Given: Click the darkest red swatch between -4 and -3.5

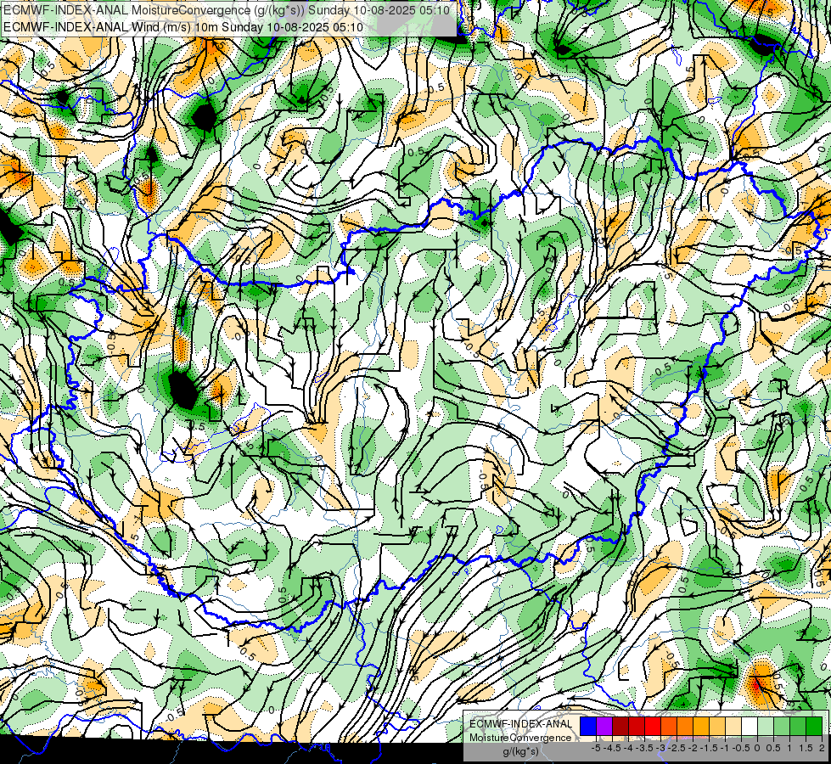Looking at the screenshot, I should pyautogui.click(x=637, y=727).
